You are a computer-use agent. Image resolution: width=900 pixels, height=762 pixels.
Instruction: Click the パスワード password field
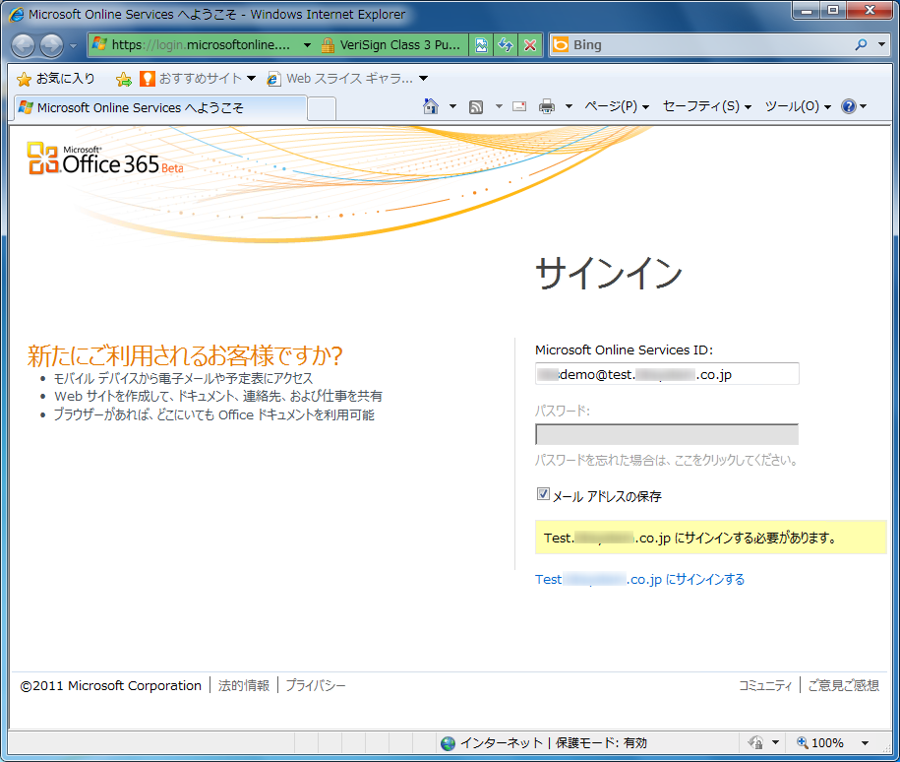(666, 434)
